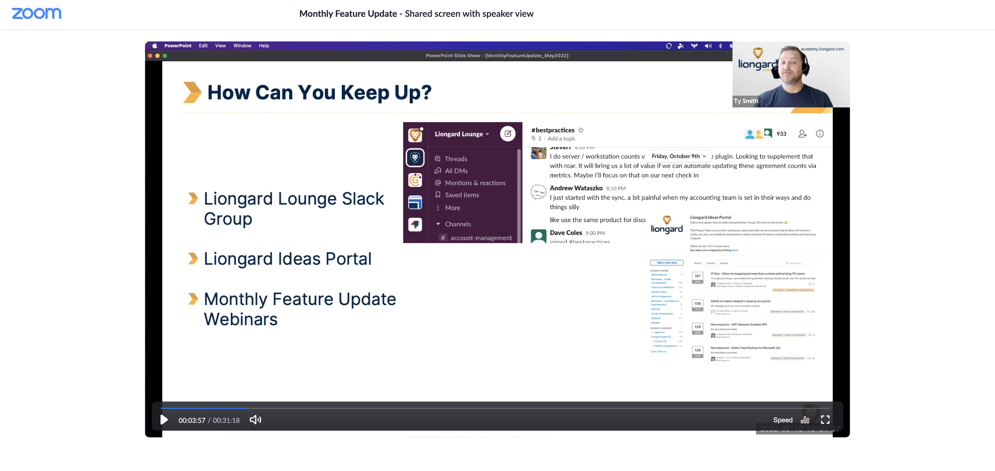Click the Zoom logo
Screen dimensions: 995x471
click(x=36, y=13)
